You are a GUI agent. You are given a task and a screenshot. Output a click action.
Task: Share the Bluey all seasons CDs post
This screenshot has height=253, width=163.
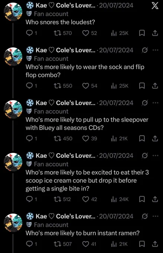[155, 139]
